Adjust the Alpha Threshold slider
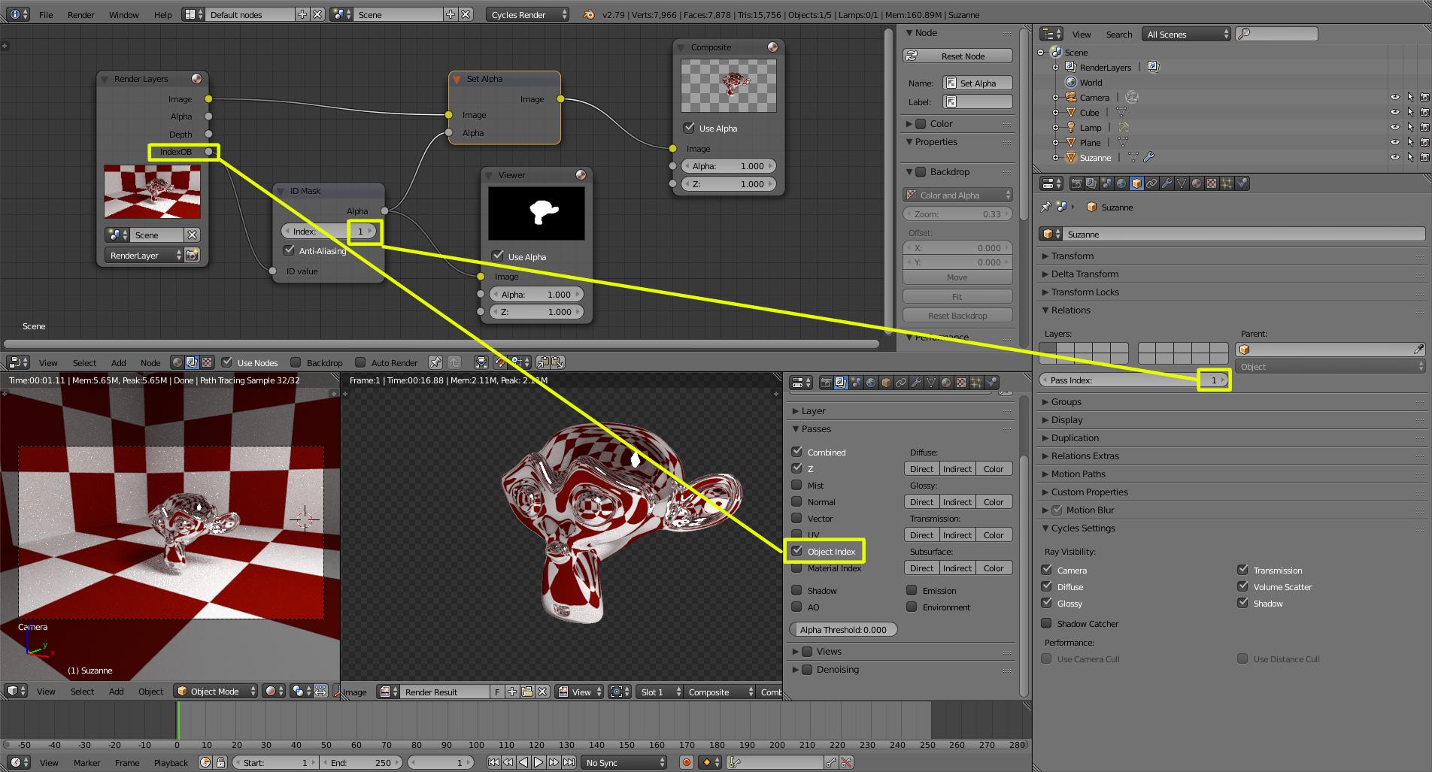This screenshot has height=772, width=1432. click(843, 629)
